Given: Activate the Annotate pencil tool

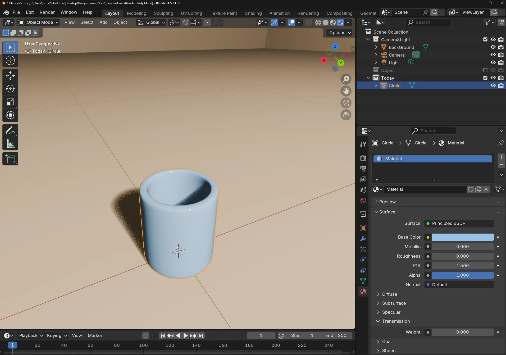Looking at the screenshot, I should tap(10, 131).
